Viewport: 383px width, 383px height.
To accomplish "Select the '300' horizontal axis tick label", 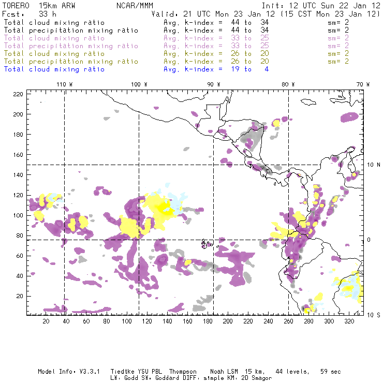I will click(x=329, y=321).
